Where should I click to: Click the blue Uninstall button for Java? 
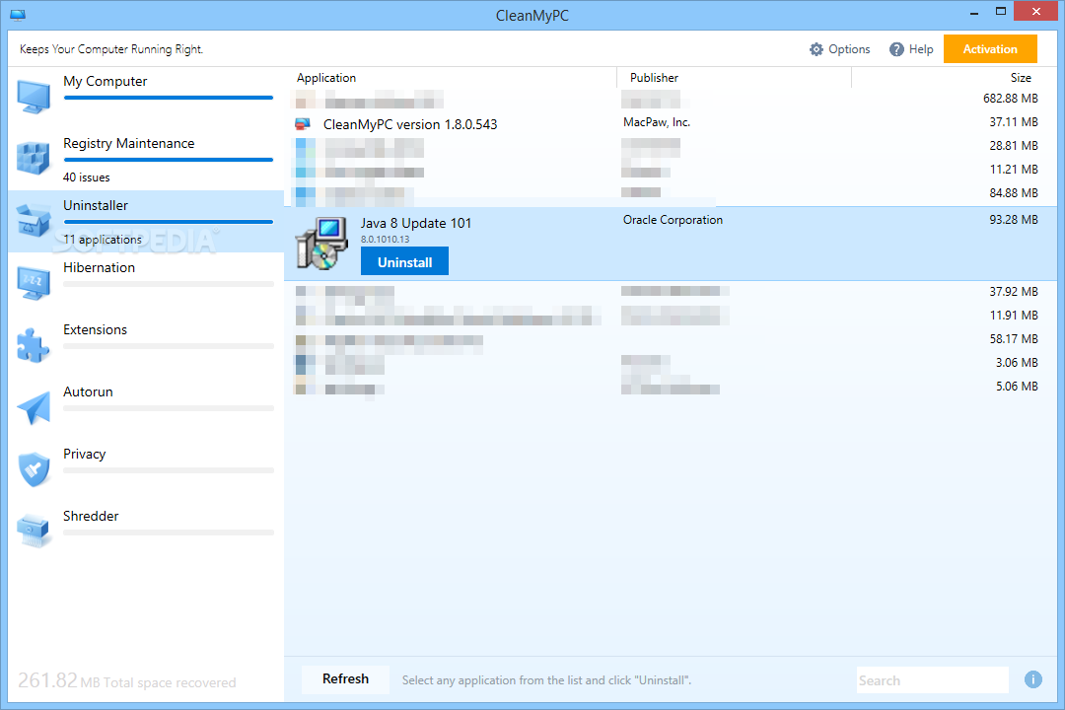(405, 262)
